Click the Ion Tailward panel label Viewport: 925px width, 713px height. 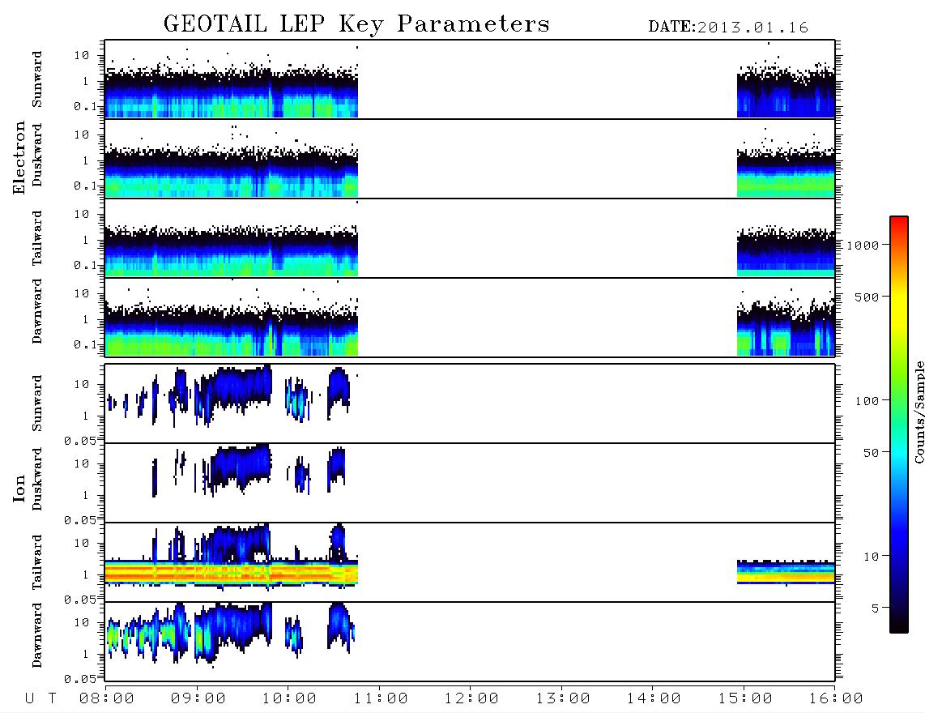37,562
